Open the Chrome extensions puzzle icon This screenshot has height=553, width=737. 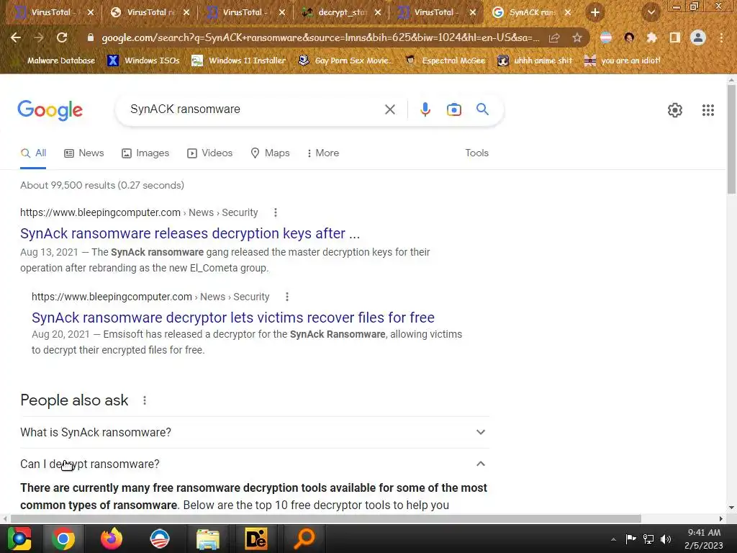652,37
